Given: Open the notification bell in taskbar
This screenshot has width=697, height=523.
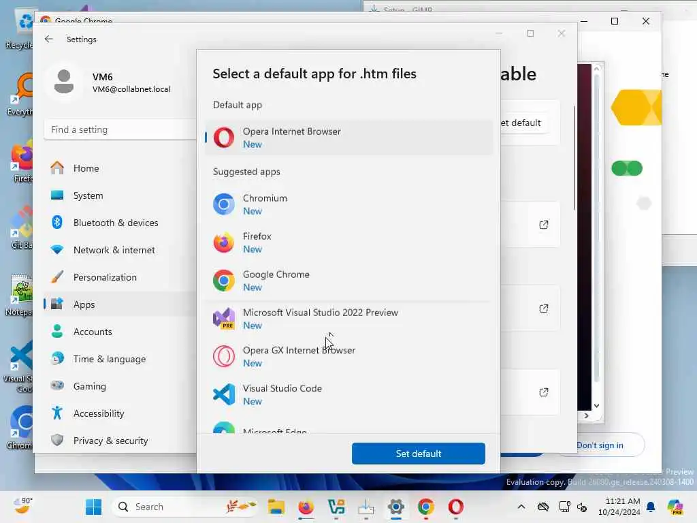Looking at the screenshot, I should tap(651, 507).
